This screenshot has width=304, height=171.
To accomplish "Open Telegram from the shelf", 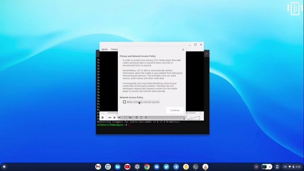I will point(176,167).
